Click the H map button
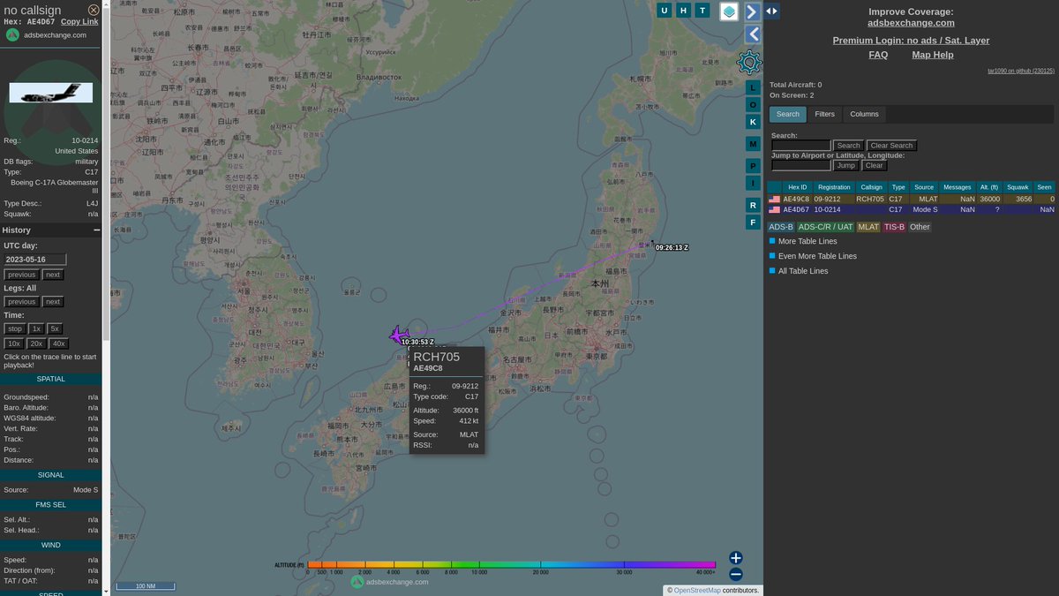The height and width of the screenshot is (596, 1059). tap(684, 11)
